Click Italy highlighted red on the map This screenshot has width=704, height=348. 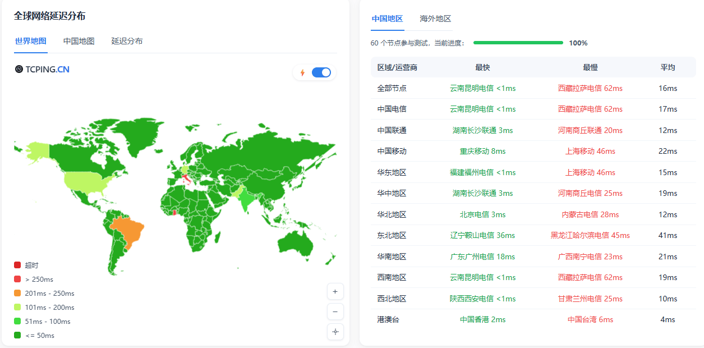pos(187,180)
